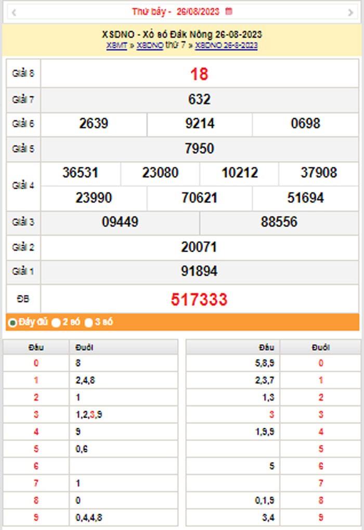Click the special prize number 517333
The height and width of the screenshot is (530, 364).
pos(199,300)
